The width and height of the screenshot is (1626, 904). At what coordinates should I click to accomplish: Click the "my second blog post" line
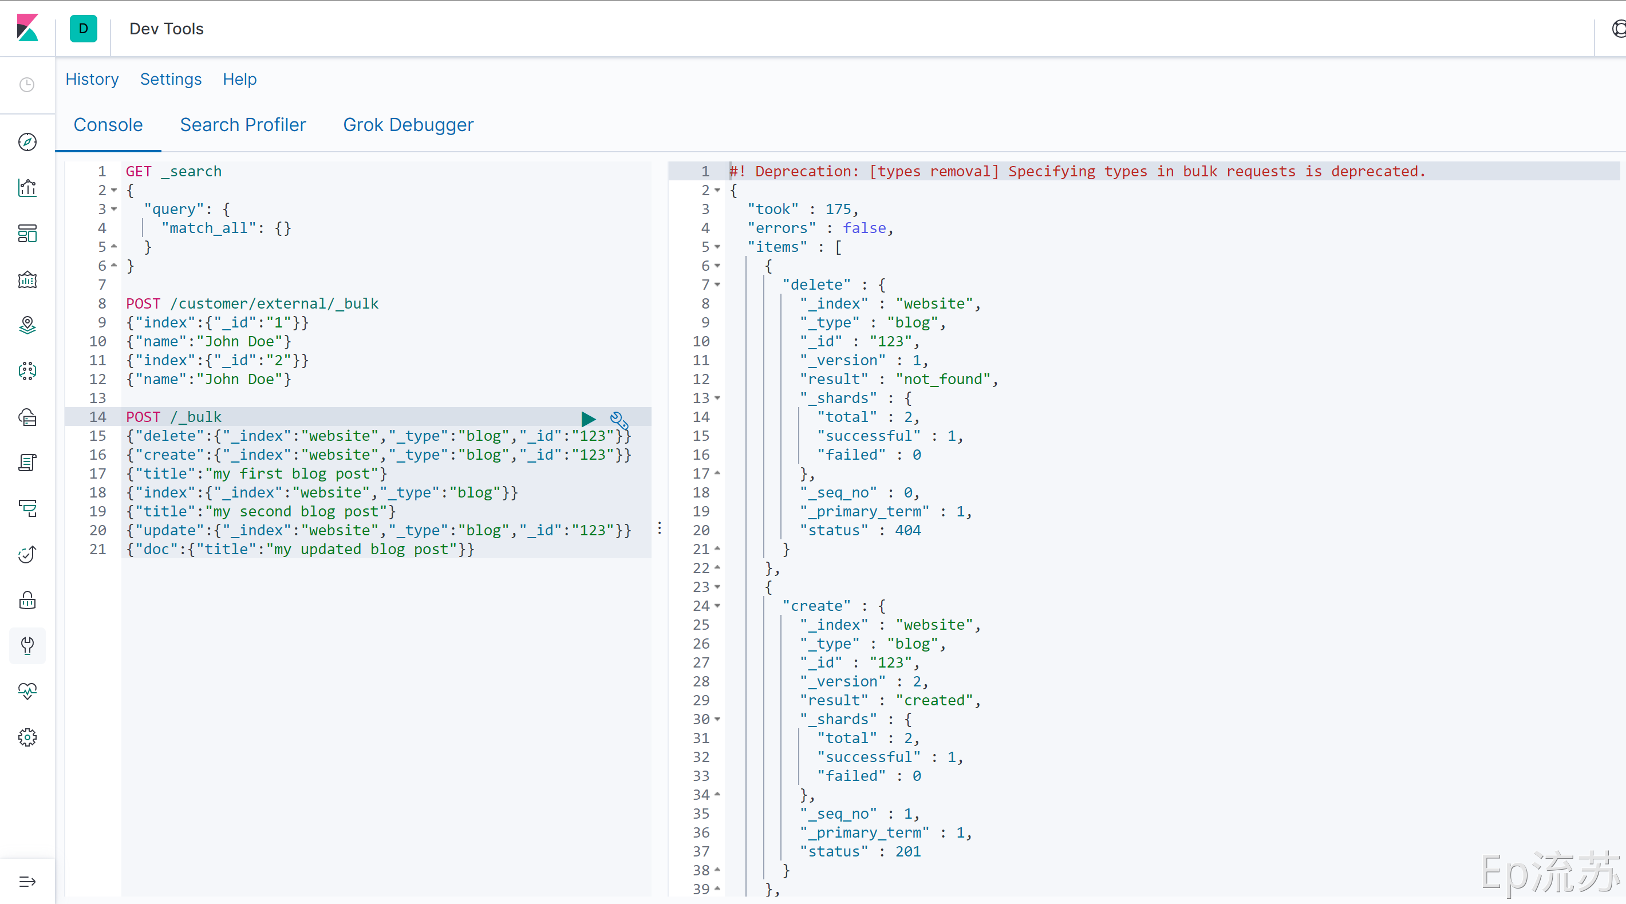coord(261,511)
